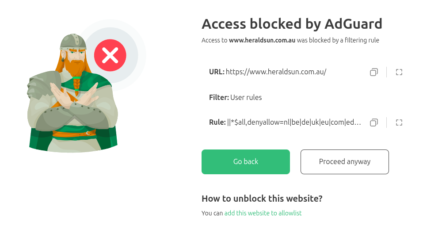
Task: Expand the full filtering rule
Action: 399,123
